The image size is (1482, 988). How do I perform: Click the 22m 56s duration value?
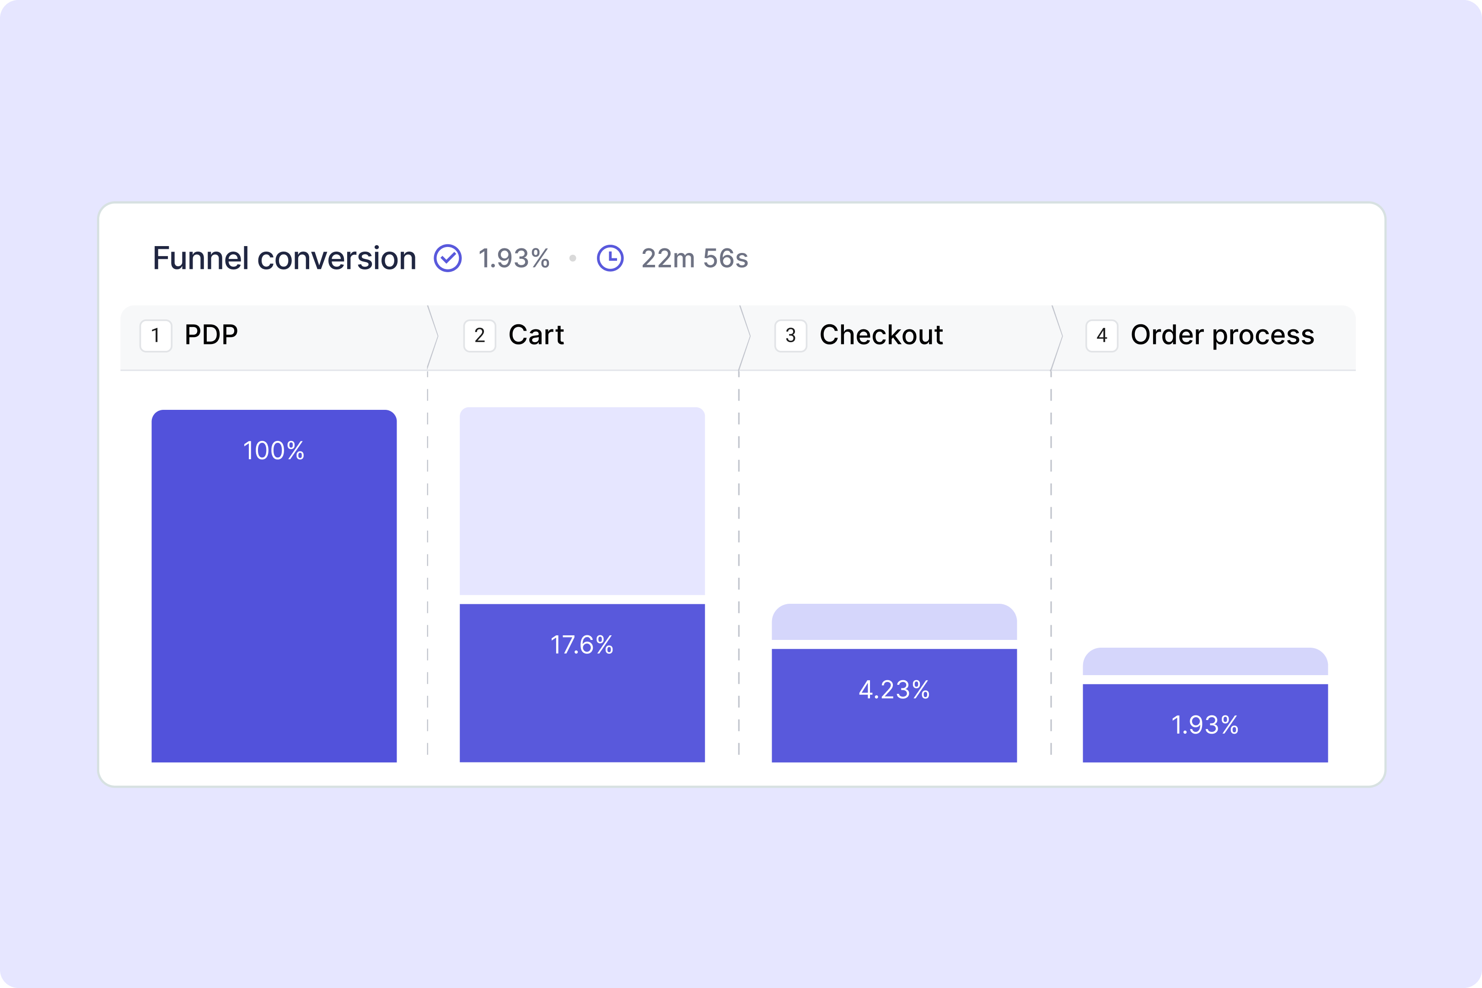point(695,258)
